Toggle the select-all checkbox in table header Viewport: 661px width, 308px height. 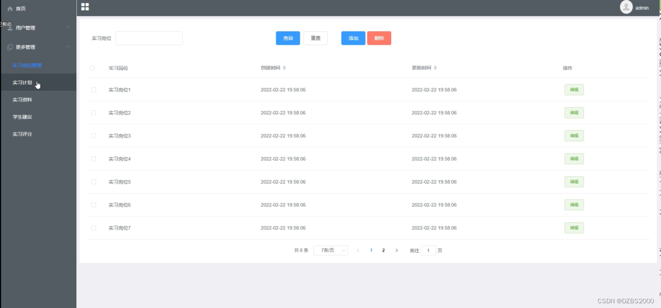[93, 68]
